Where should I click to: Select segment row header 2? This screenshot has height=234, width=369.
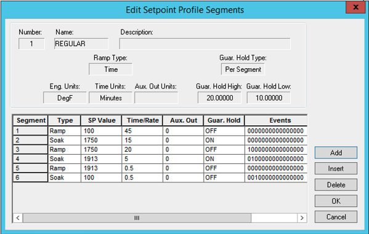(x=31, y=140)
